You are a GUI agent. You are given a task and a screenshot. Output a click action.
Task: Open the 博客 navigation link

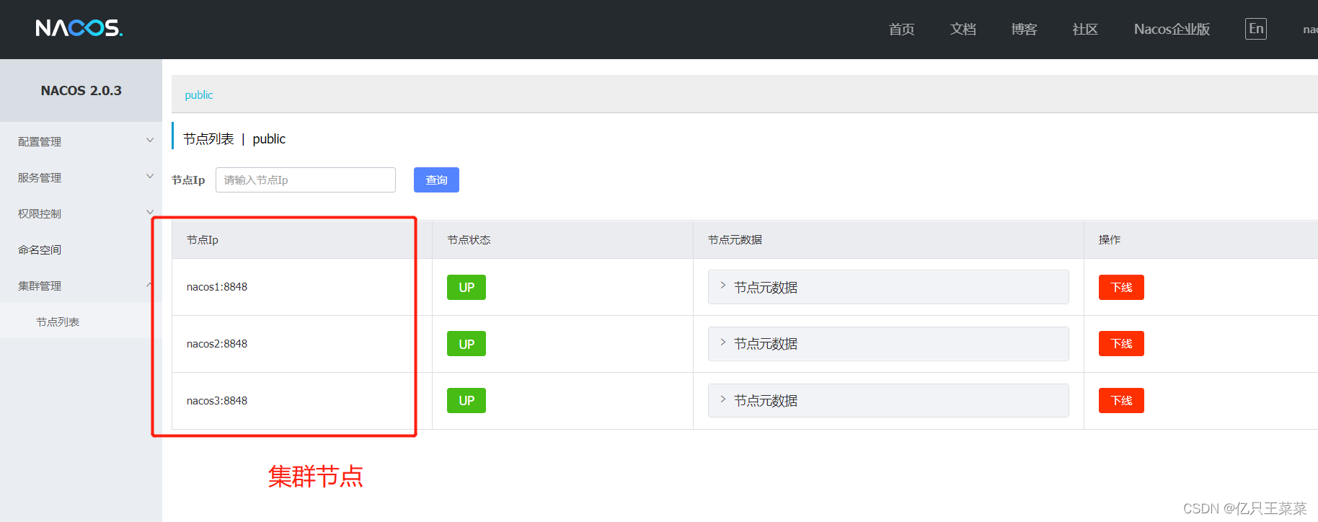point(1024,29)
